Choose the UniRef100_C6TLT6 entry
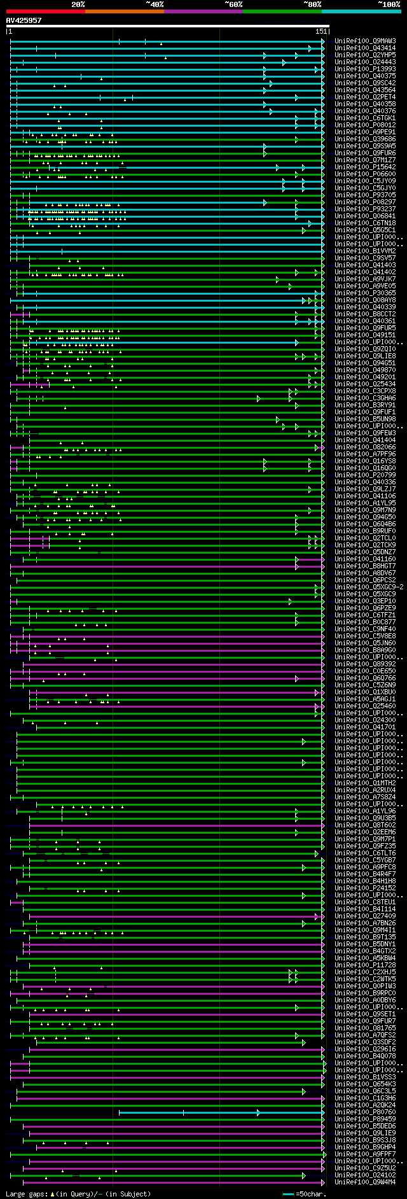Viewport: 407px width, 1199px height. pos(365,853)
